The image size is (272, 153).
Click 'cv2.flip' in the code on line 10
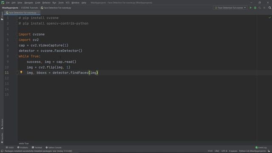tap(46, 67)
